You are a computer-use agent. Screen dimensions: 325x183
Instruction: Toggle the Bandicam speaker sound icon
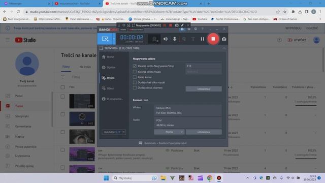tap(166, 39)
